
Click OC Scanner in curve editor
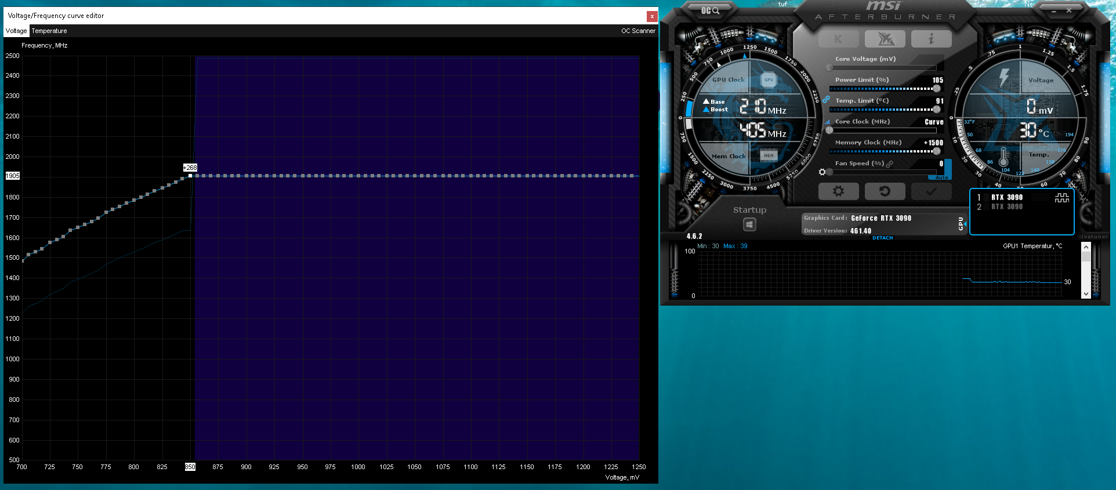638,31
